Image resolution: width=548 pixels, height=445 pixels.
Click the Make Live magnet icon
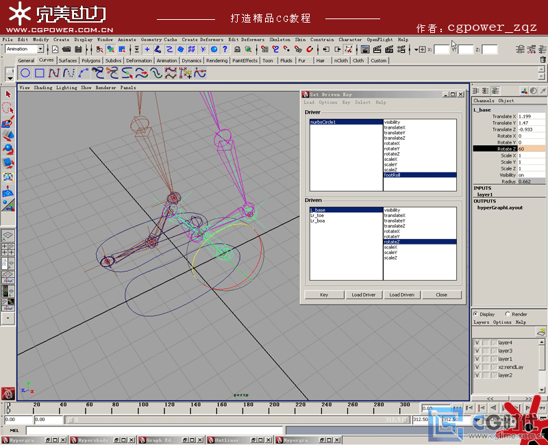pos(310,49)
